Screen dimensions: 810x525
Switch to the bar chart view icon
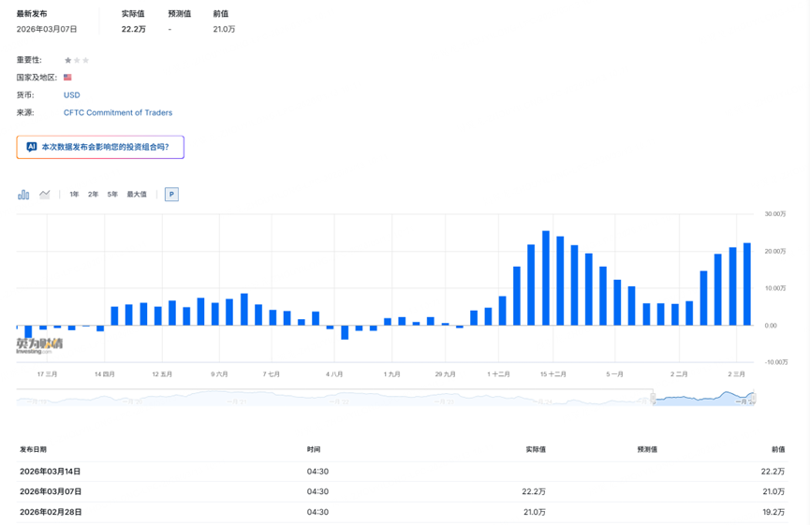tap(23, 195)
